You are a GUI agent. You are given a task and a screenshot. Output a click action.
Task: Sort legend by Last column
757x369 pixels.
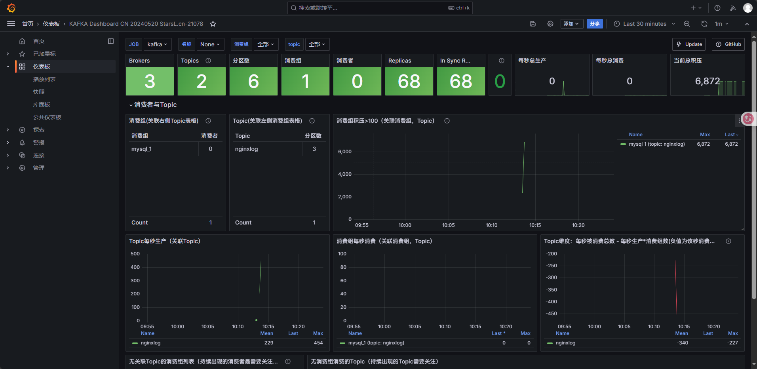(732, 135)
